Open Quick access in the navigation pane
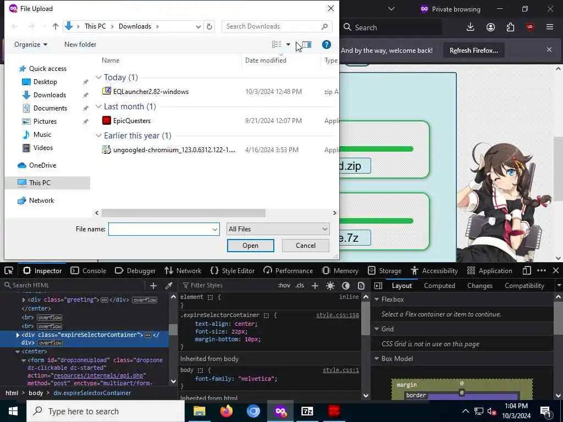Screen dimensions: 563x422 (x=48, y=69)
